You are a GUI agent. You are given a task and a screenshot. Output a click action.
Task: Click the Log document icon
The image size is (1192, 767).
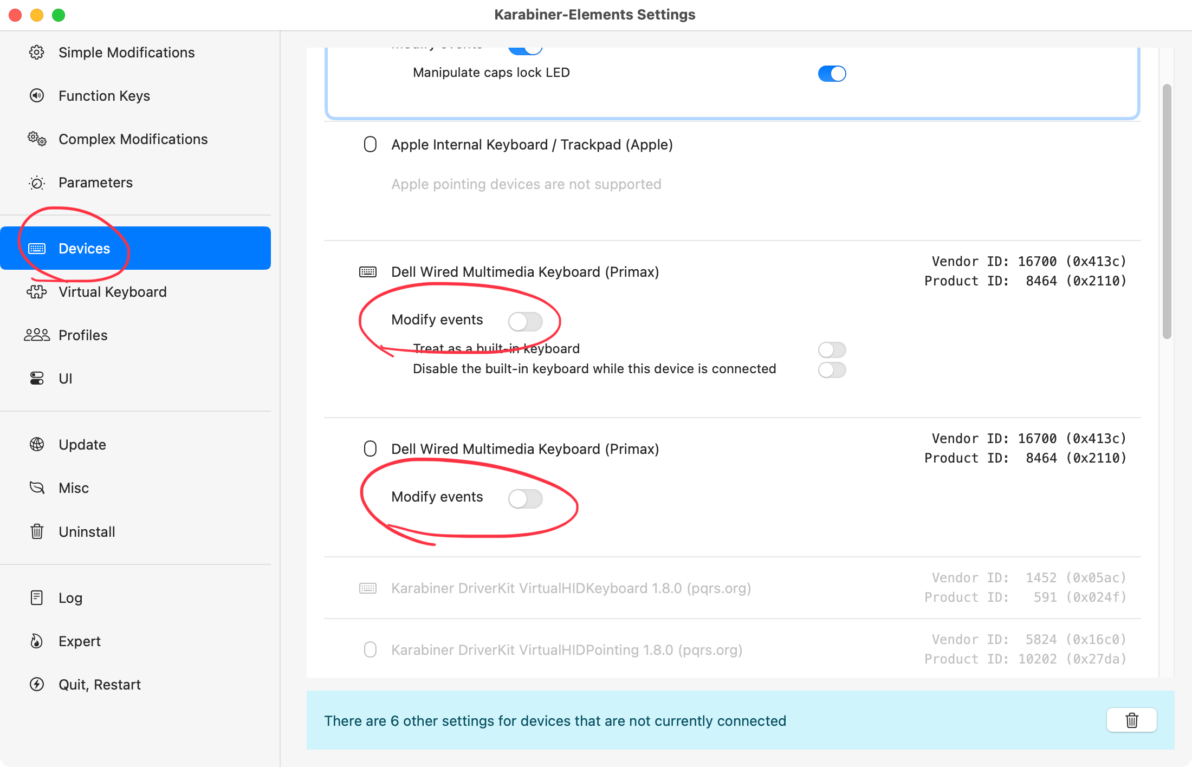point(37,597)
